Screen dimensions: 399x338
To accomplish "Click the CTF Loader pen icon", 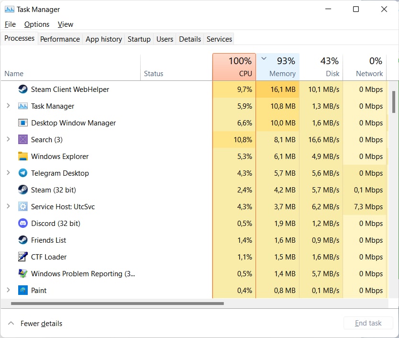I will click(23, 257).
